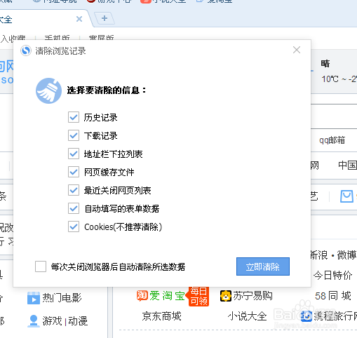The width and height of the screenshot is (357, 338).
Task: Open 小说大全 link on page
Action: point(247,316)
